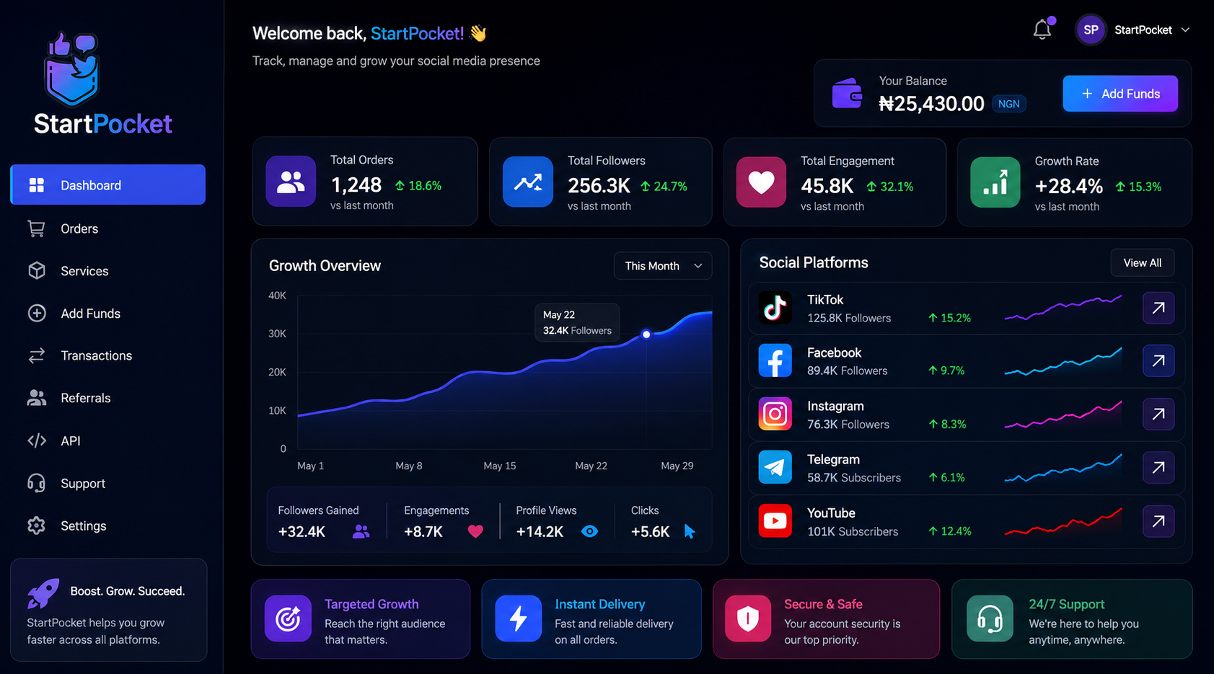The width and height of the screenshot is (1214, 674).
Task: Click the Profile Views eye icon
Action: [590, 532]
